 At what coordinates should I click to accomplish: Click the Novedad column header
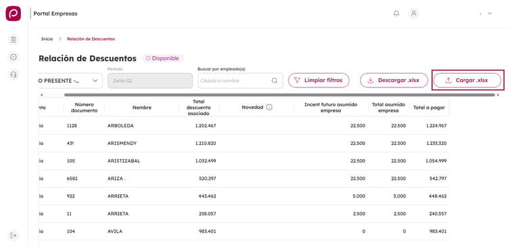[x=252, y=108]
